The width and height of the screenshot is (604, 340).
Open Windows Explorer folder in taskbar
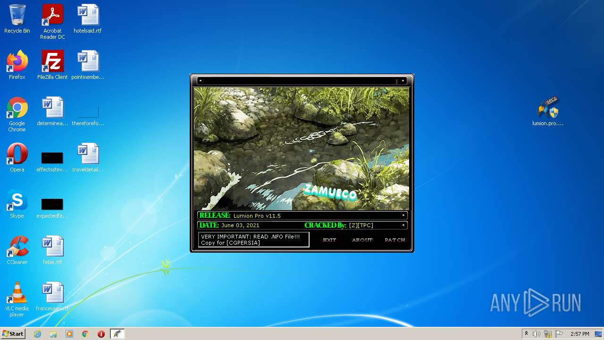click(x=53, y=334)
